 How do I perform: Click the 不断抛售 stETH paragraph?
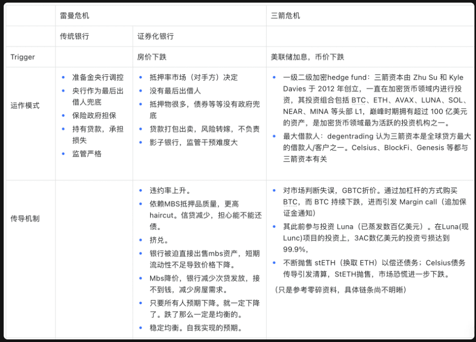tap(374, 269)
